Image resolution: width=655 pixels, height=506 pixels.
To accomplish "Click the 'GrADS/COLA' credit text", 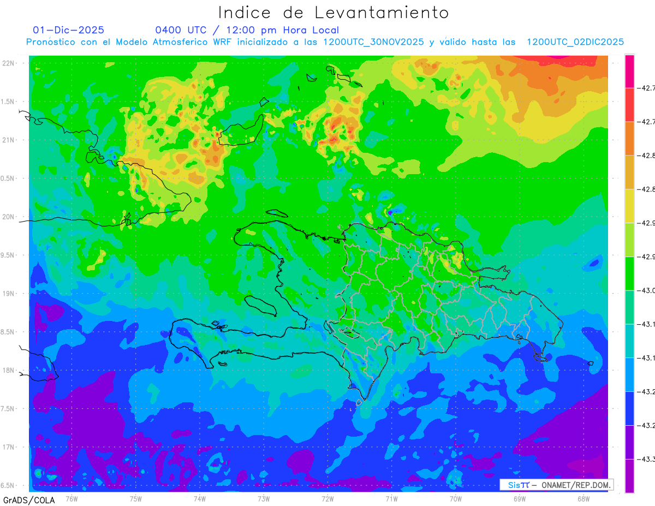I will [x=29, y=500].
